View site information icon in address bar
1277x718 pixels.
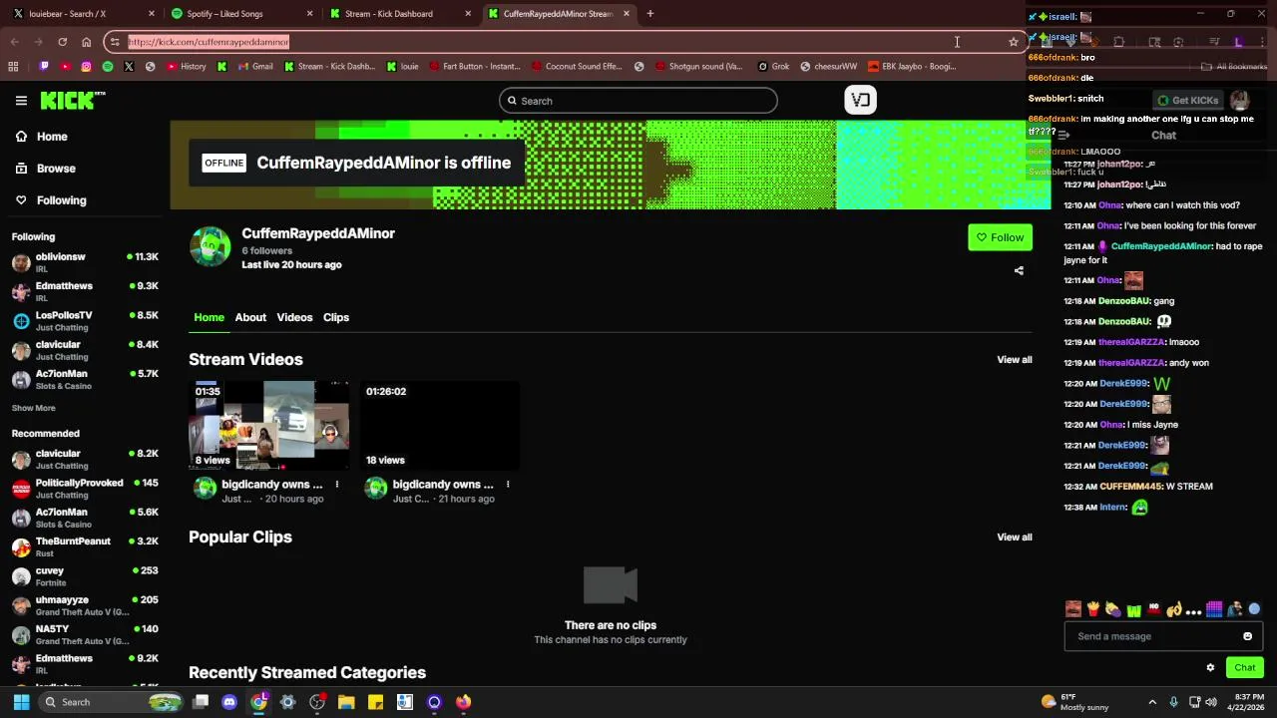click(x=116, y=42)
